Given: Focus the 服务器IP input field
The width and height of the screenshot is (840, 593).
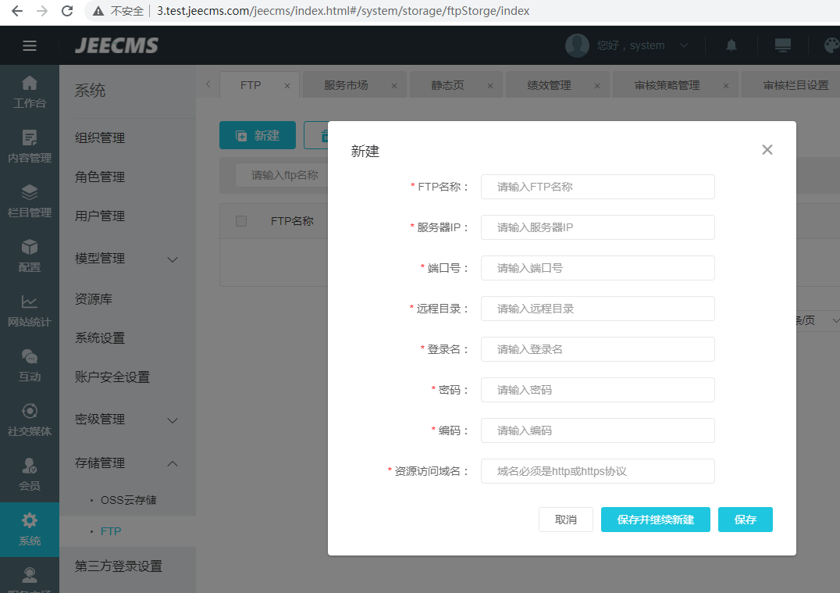Looking at the screenshot, I should pyautogui.click(x=597, y=227).
